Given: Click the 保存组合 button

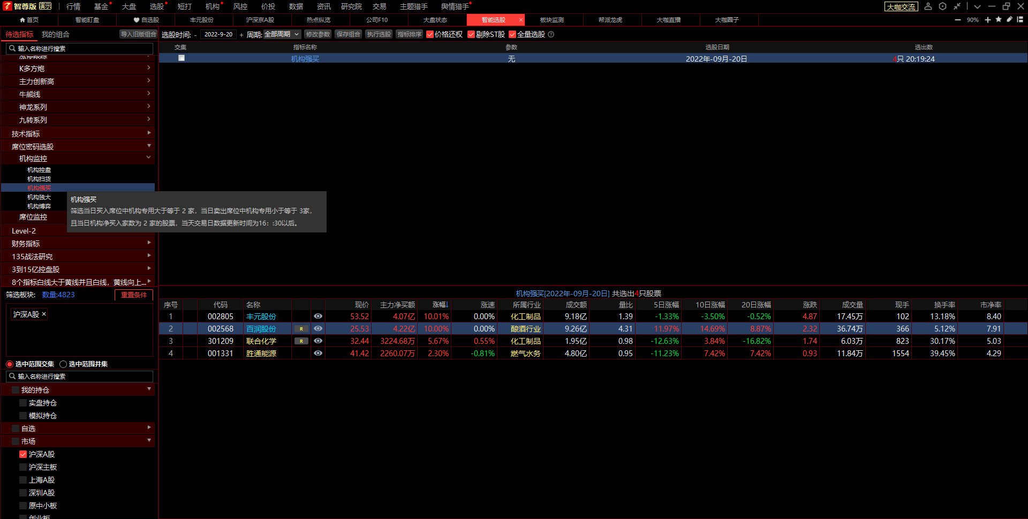Looking at the screenshot, I should [x=349, y=34].
